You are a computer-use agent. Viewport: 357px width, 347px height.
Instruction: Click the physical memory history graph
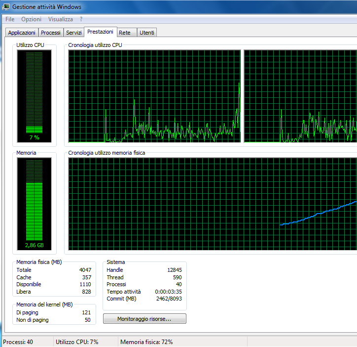[213, 204]
